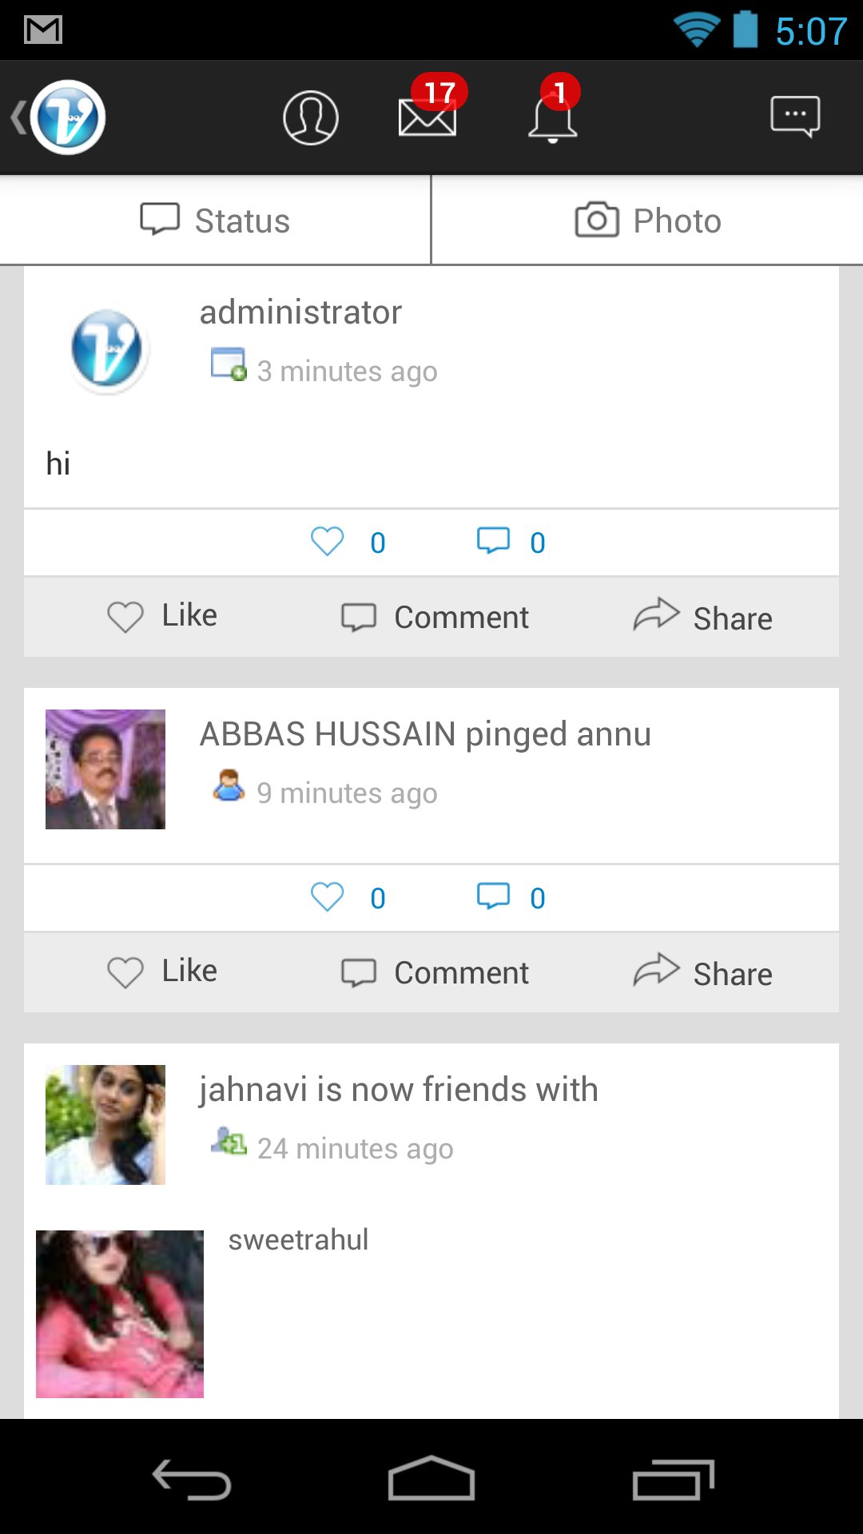
Task: Switch to the Status tab
Action: pos(216,221)
